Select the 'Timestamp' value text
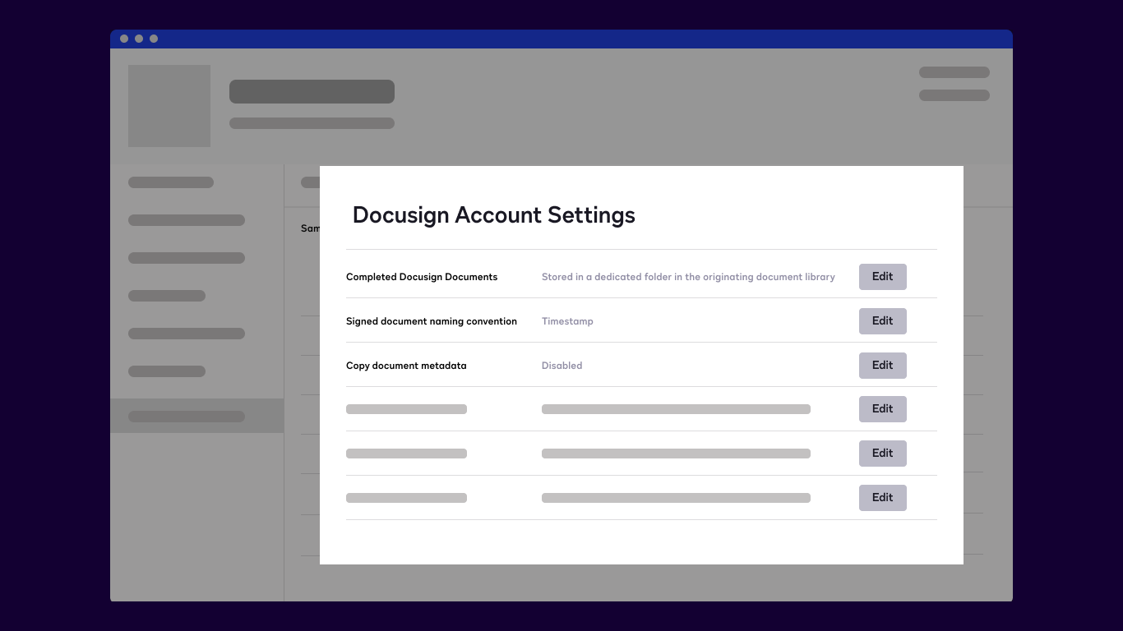Viewport: 1123px width, 631px height. tap(567, 321)
